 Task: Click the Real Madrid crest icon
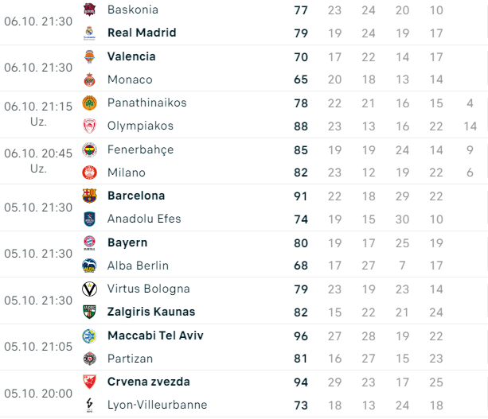point(90,33)
